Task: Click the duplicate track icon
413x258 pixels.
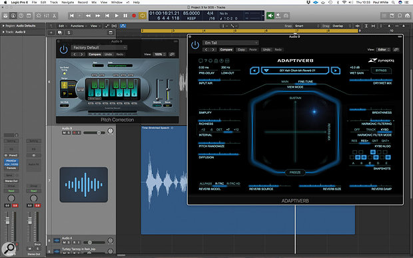Action: click(x=60, y=33)
